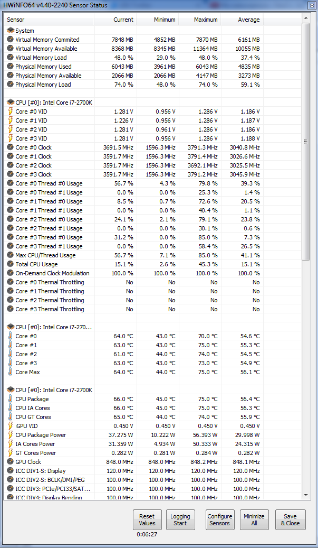
Task: Select the Core #1 Clock row
Action: click(x=153, y=156)
